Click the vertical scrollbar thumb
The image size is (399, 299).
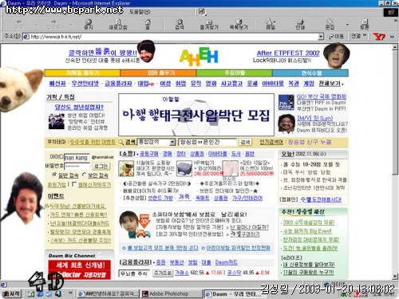pos(395,113)
